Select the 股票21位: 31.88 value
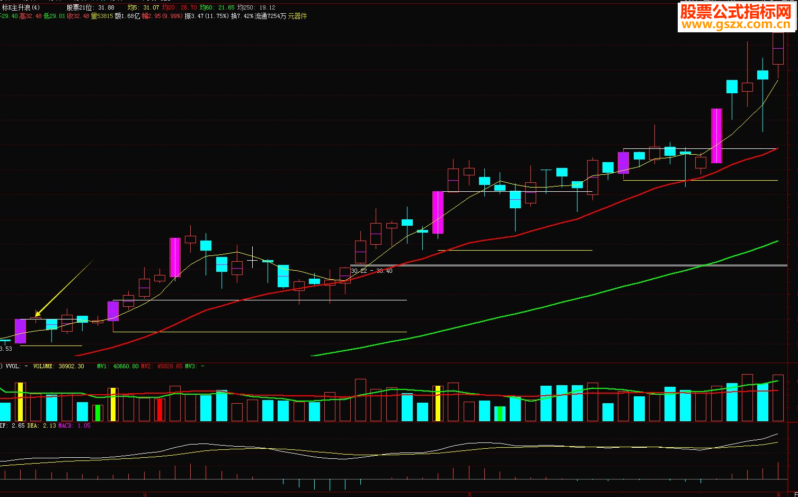This screenshot has height=497, width=798. coord(90,7)
